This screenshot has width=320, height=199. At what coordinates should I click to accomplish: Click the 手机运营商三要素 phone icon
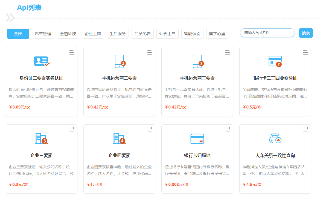(x=198, y=61)
